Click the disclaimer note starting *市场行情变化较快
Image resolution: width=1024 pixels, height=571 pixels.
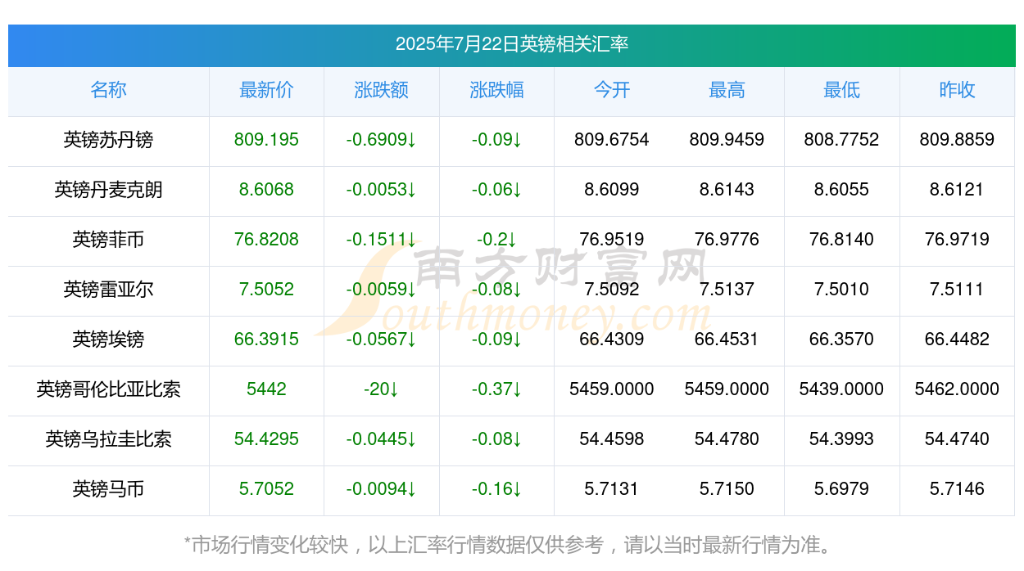pyautogui.click(x=511, y=545)
